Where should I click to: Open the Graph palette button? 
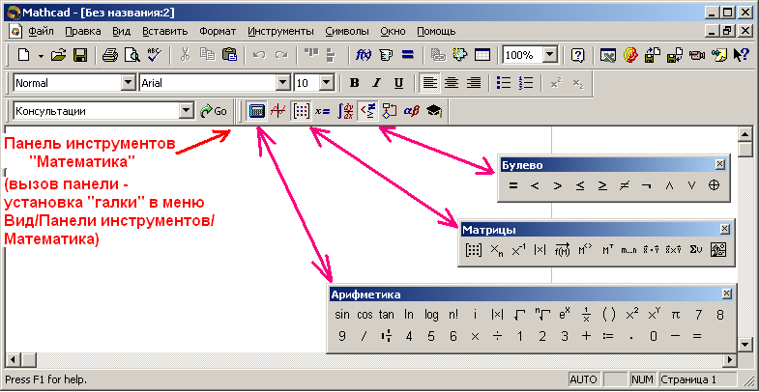point(277,111)
